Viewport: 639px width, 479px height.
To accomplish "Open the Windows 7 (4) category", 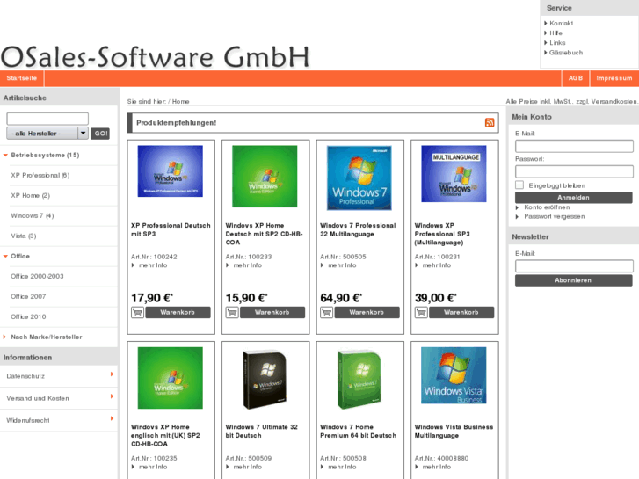I will pos(33,215).
